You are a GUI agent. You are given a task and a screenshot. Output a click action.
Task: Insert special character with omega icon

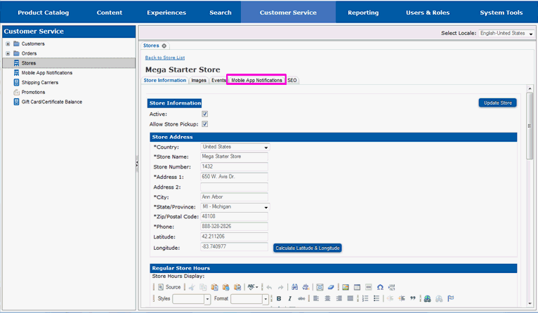coord(380,287)
